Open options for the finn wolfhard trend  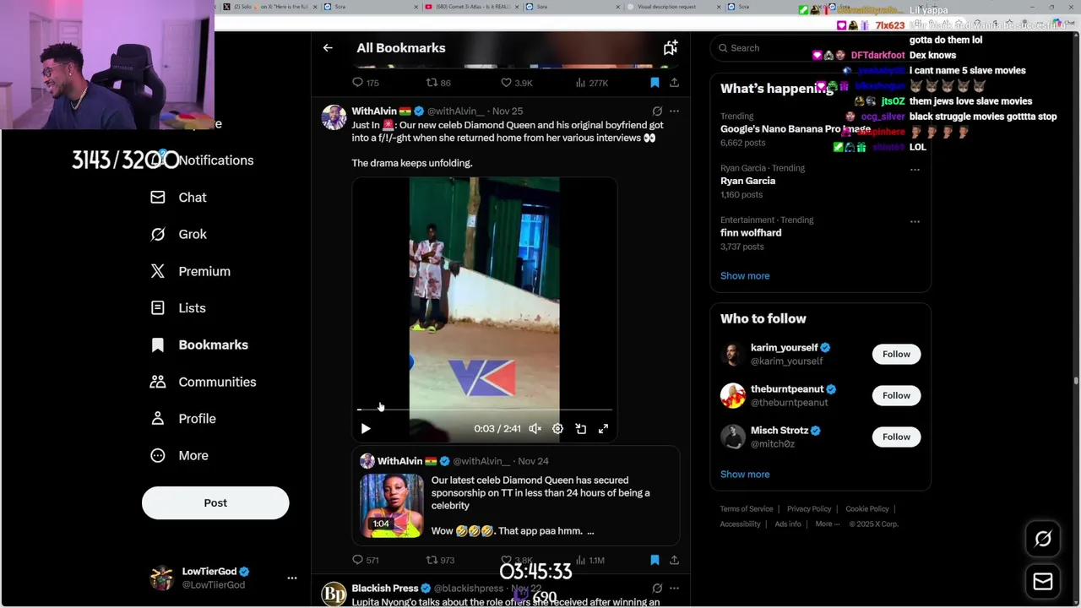click(915, 221)
